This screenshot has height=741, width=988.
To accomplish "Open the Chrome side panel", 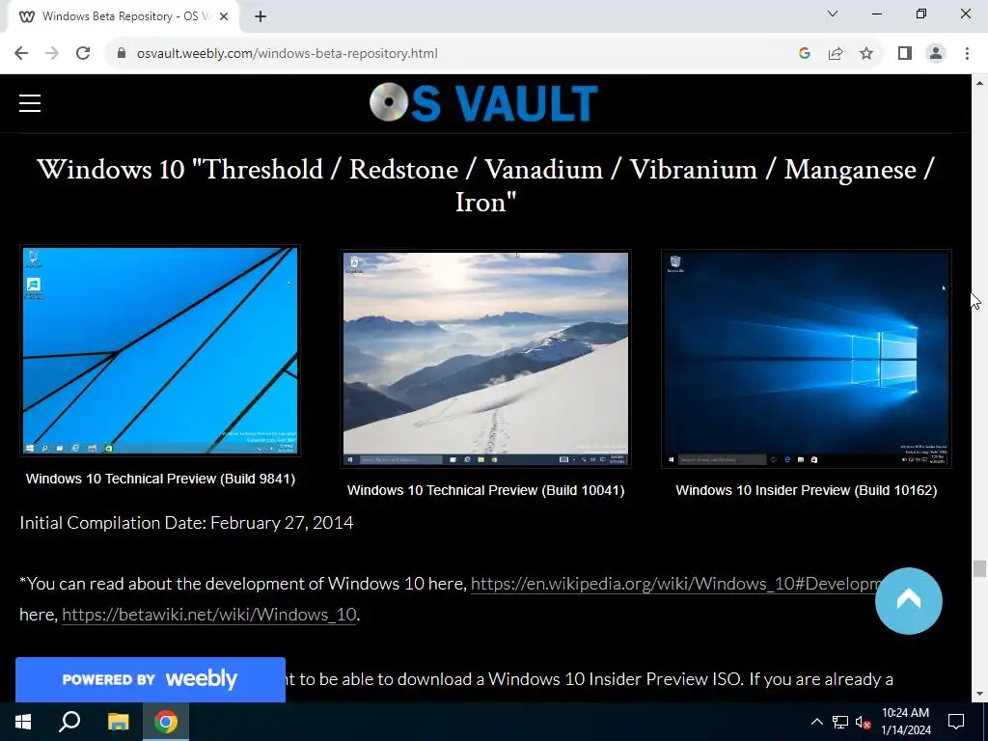I will pos(905,53).
